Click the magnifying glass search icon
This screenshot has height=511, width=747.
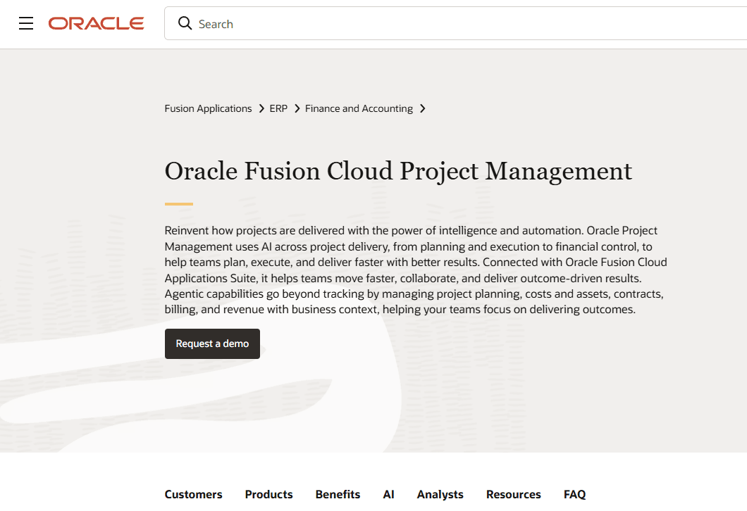[x=185, y=23]
